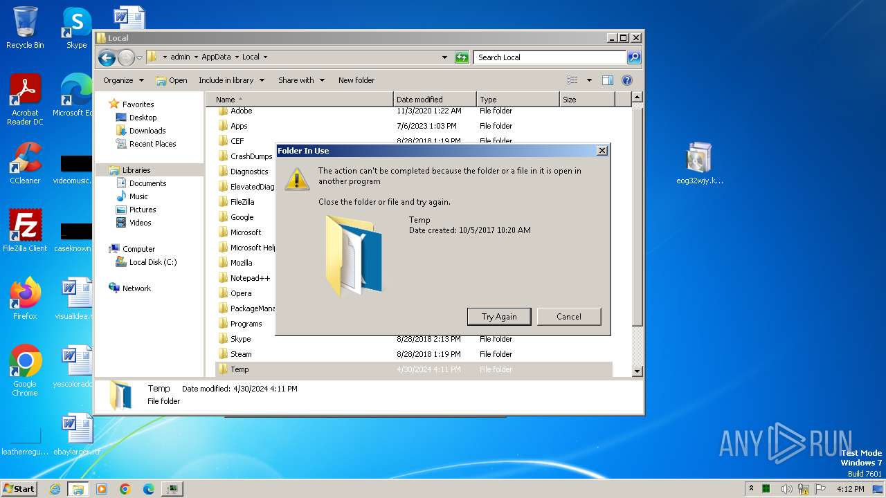886x498 pixels.
Task: Open the recent locations dropdown arrow
Action: (x=140, y=57)
